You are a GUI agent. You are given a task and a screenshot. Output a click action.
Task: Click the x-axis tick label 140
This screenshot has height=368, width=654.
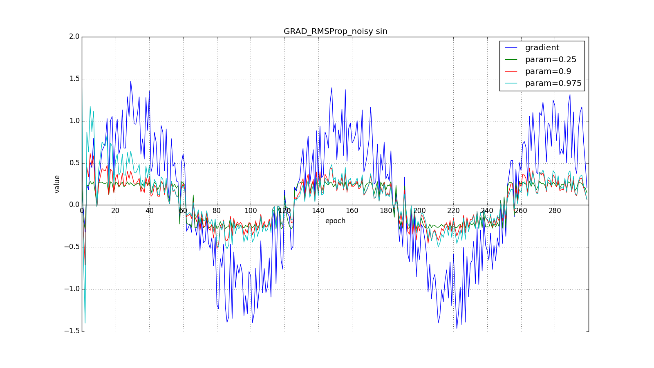coord(318,211)
